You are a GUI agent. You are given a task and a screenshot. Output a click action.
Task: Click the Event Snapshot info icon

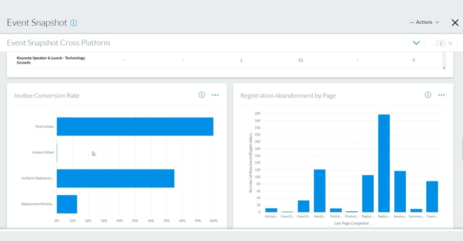tap(73, 23)
